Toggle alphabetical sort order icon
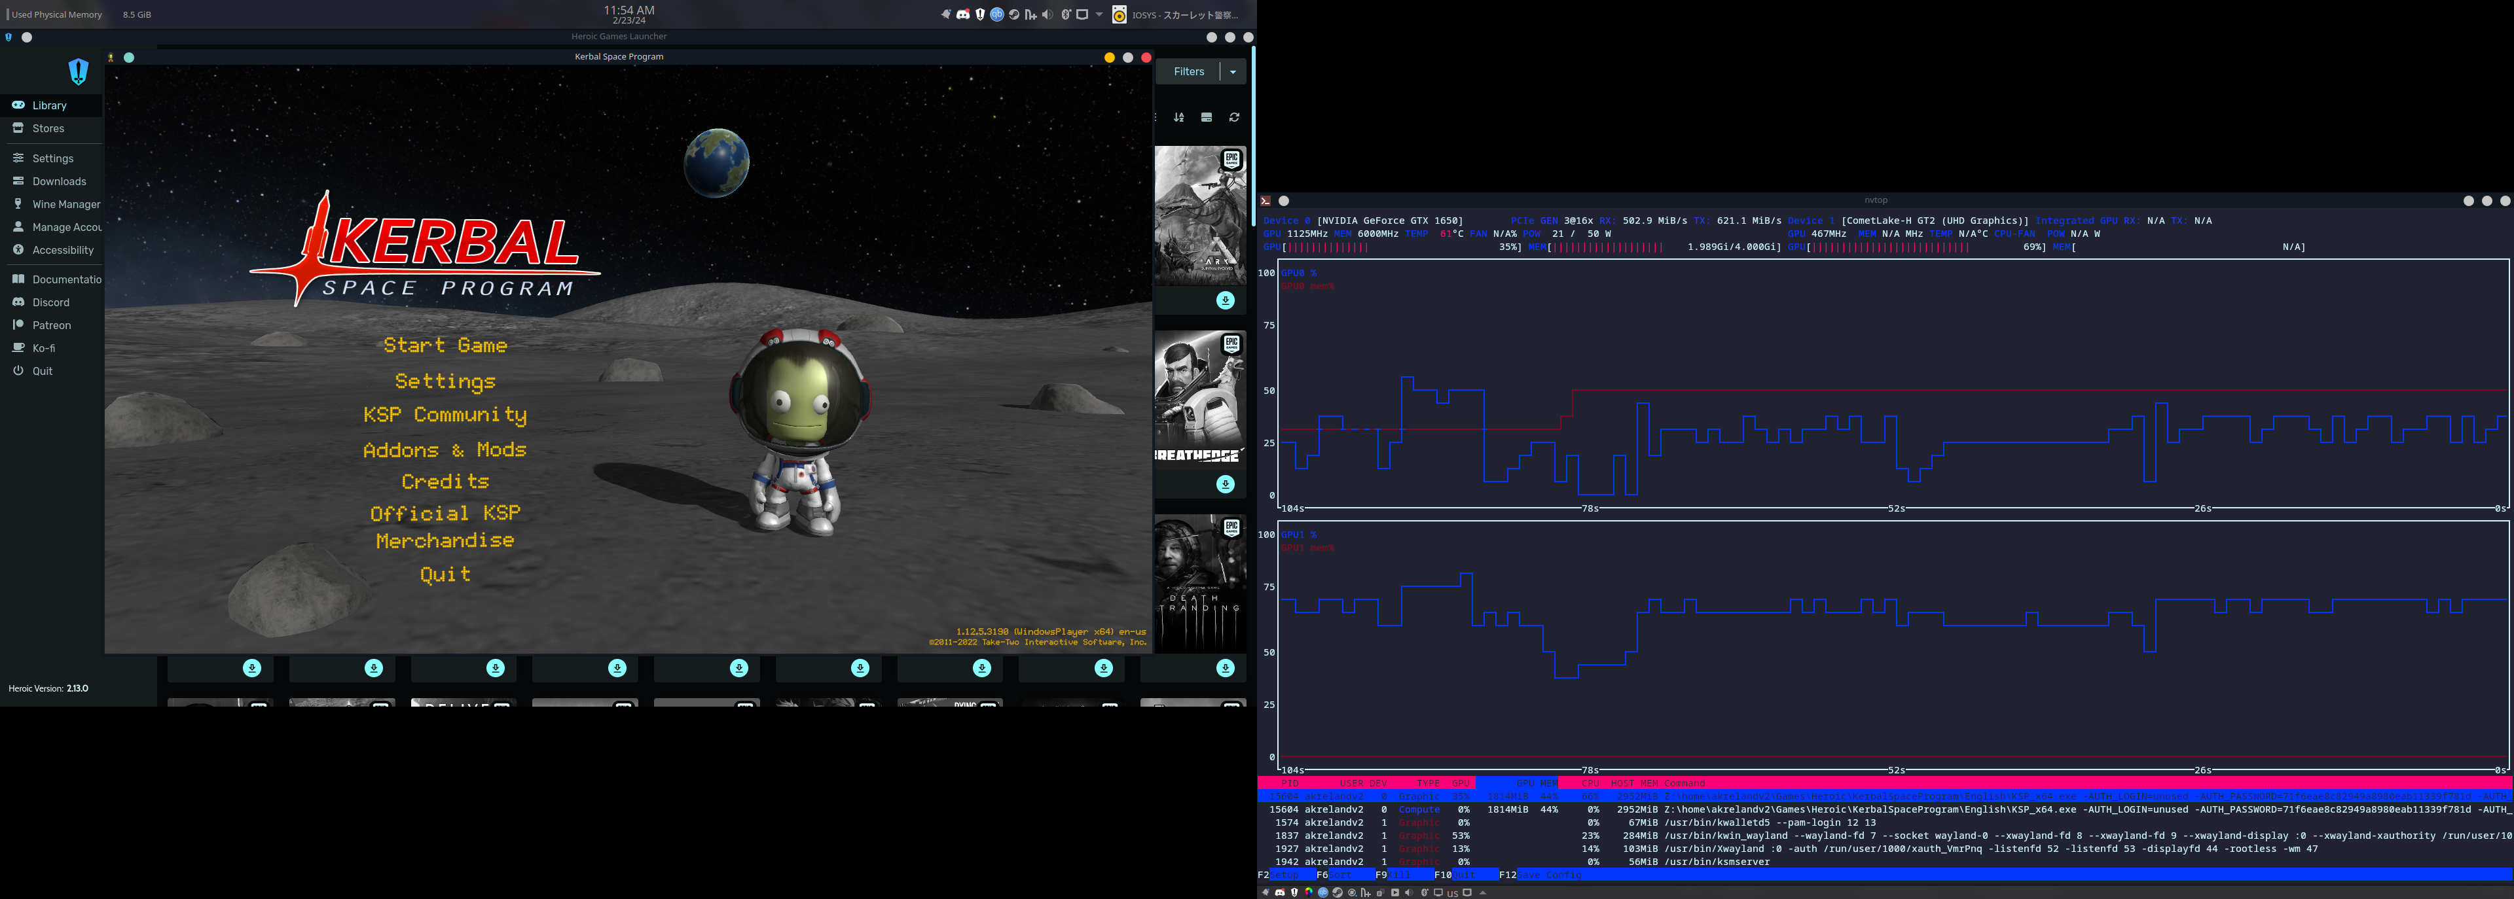2514x899 pixels. pos(1179,117)
